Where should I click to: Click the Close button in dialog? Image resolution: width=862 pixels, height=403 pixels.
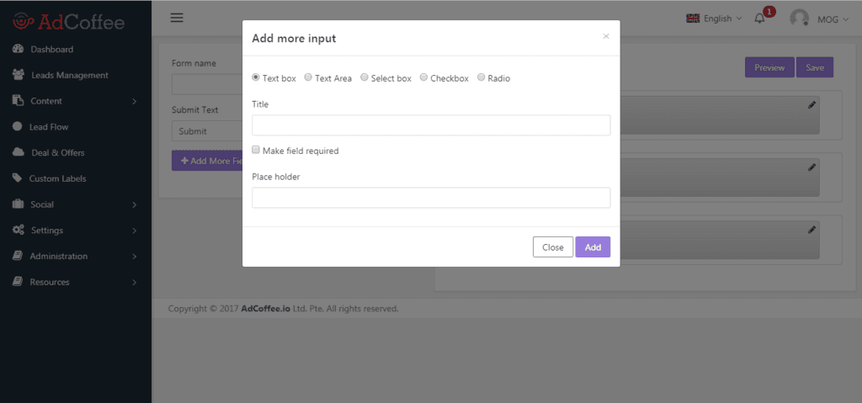[x=553, y=247]
